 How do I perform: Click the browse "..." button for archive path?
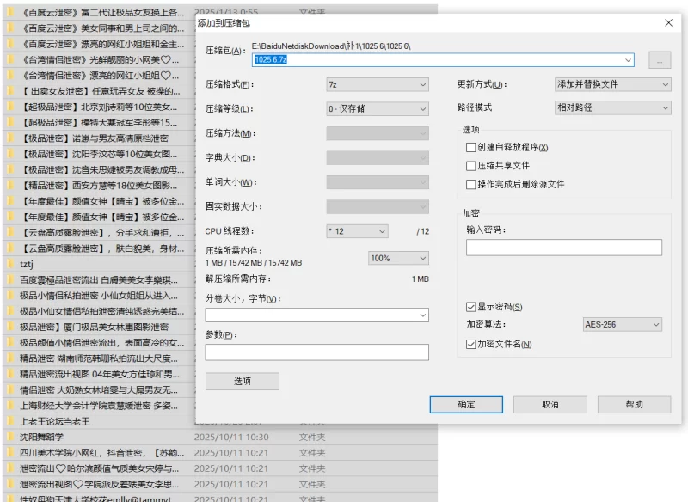coord(660,60)
